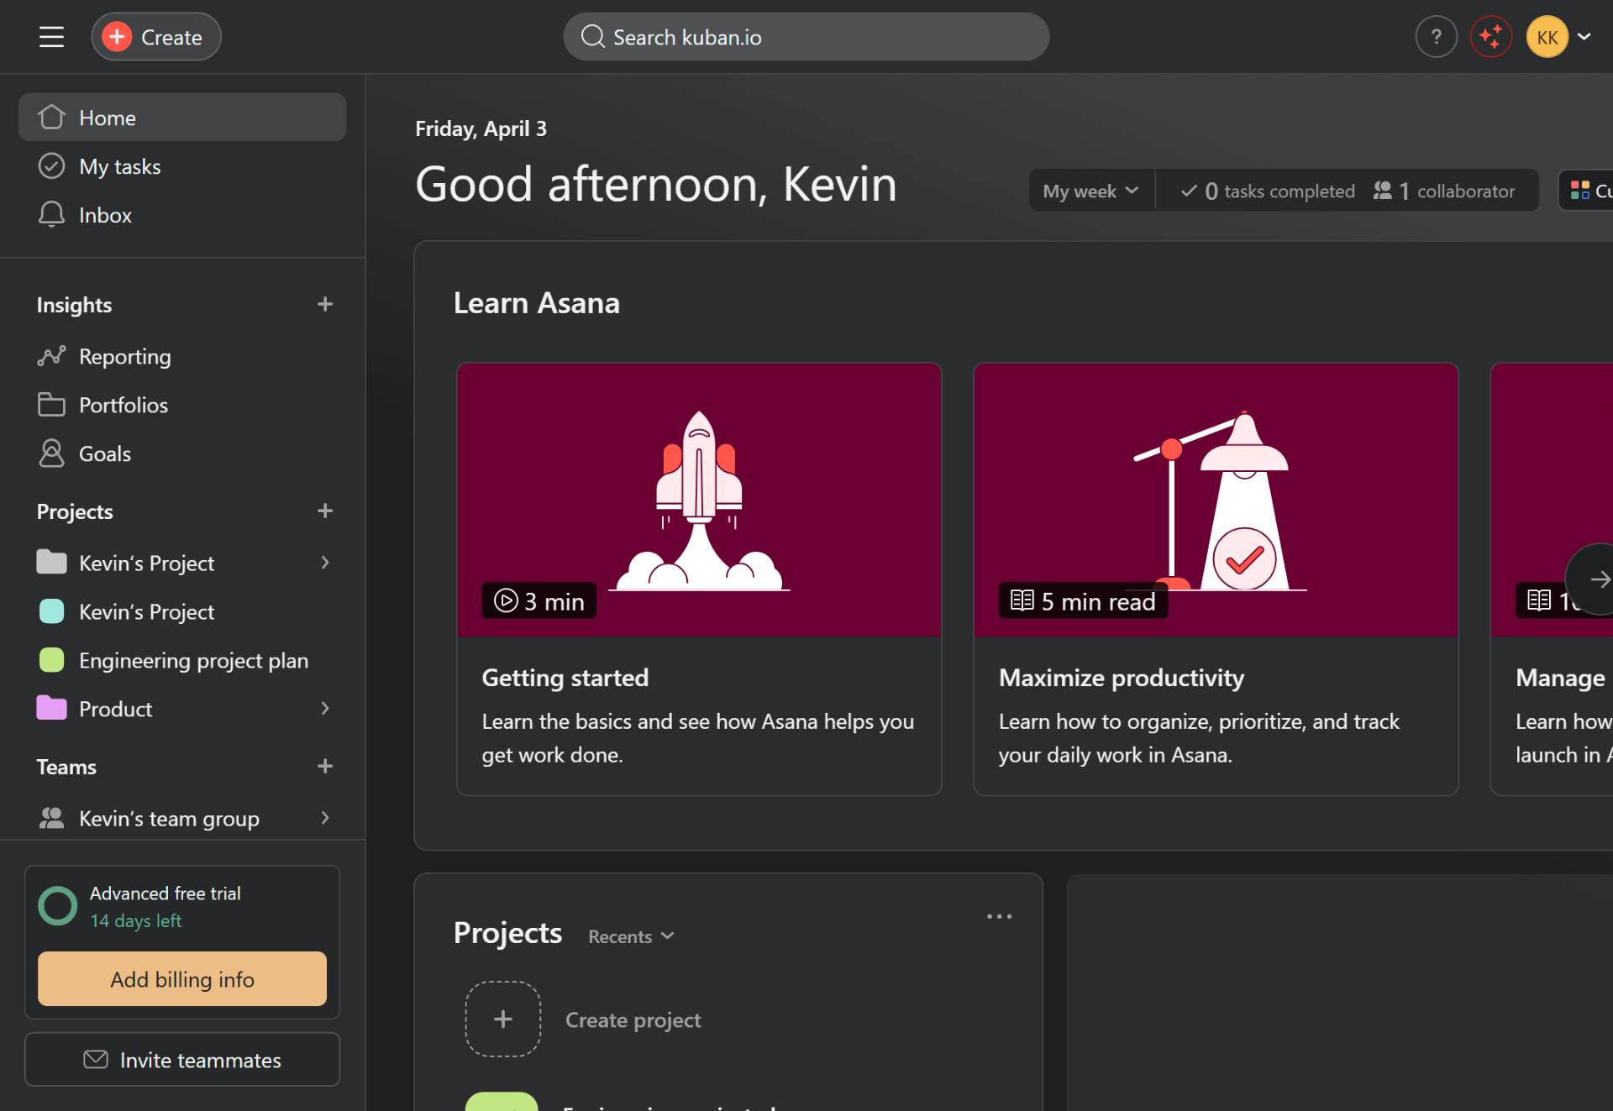
Task: Click the Insights section header
Action: (x=74, y=305)
